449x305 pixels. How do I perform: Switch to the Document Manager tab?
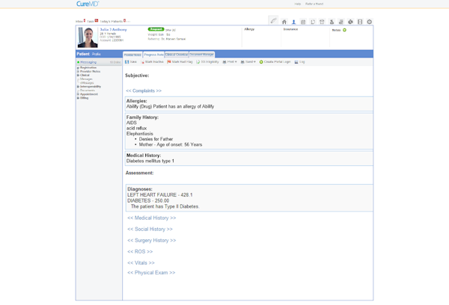pos(201,55)
